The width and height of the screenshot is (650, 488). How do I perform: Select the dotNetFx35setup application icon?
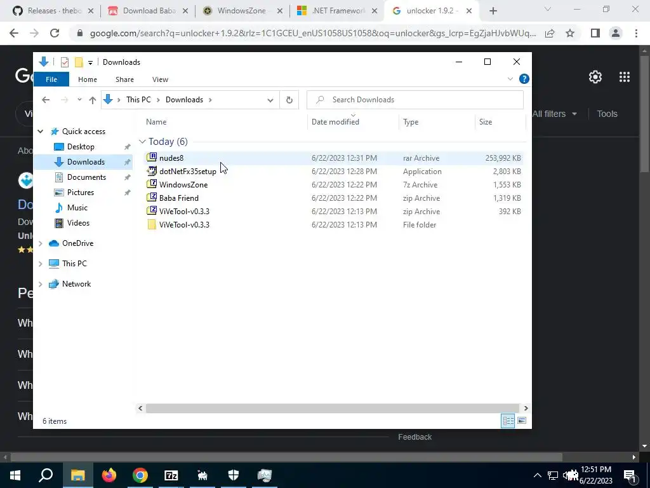tap(152, 171)
